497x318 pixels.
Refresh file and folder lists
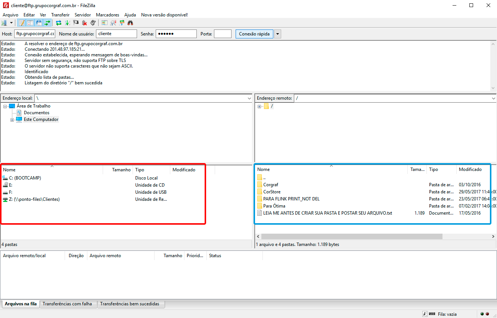(x=59, y=23)
